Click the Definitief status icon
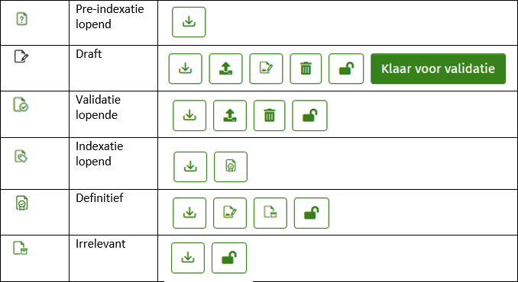This screenshot has height=282, width=518. [22, 203]
